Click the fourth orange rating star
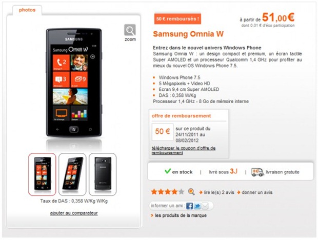 coord(174,192)
